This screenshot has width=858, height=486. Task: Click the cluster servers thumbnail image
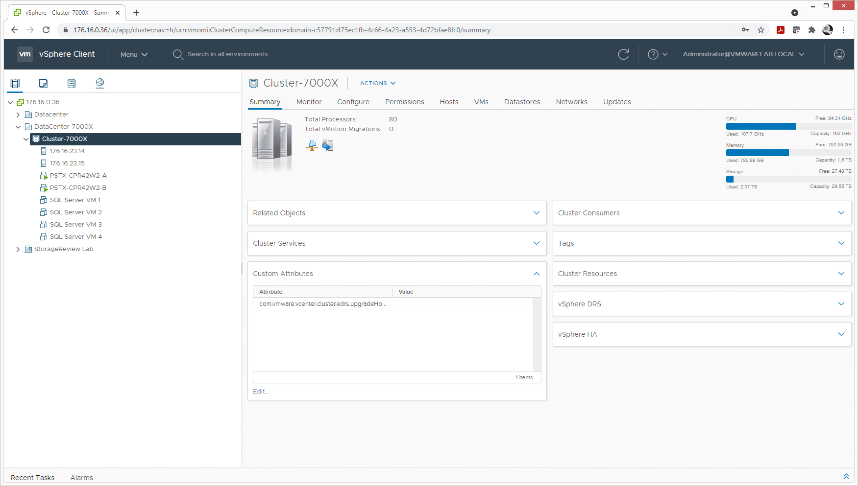(x=271, y=145)
